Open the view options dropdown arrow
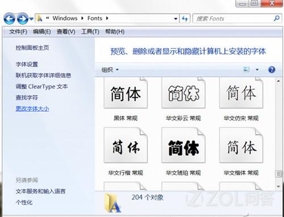Screen dimensions: 284x217 tap(257, 70)
